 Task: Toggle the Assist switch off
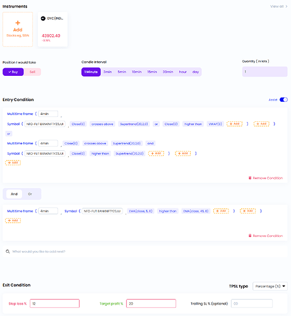283,100
